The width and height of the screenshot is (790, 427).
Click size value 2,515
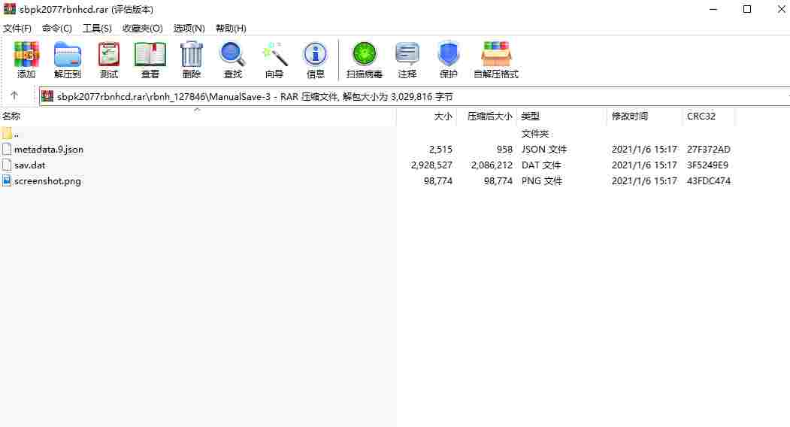[x=440, y=149]
